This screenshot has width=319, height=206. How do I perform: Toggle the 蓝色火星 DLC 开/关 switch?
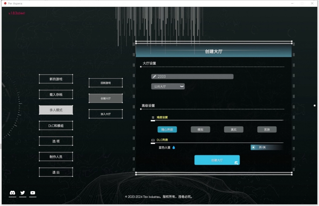tap(253, 147)
